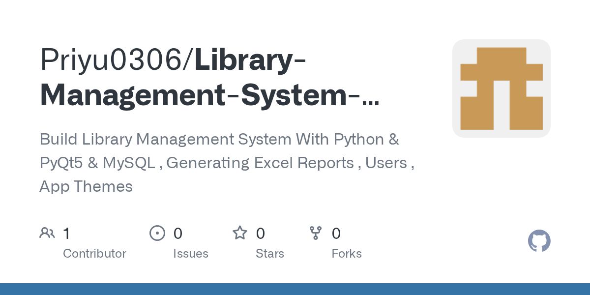The height and width of the screenshot is (295, 590).
Task: Click the "0" count above Forks
Action: [x=336, y=234]
